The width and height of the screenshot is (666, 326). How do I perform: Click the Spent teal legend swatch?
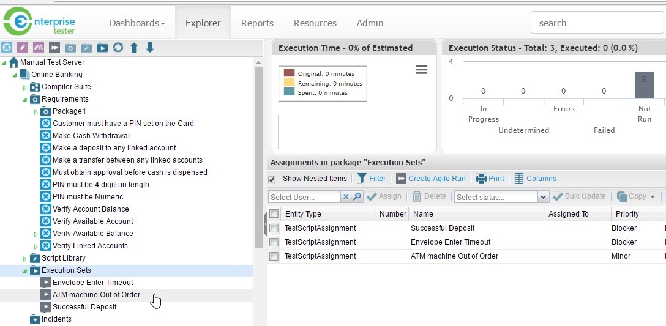click(x=290, y=92)
